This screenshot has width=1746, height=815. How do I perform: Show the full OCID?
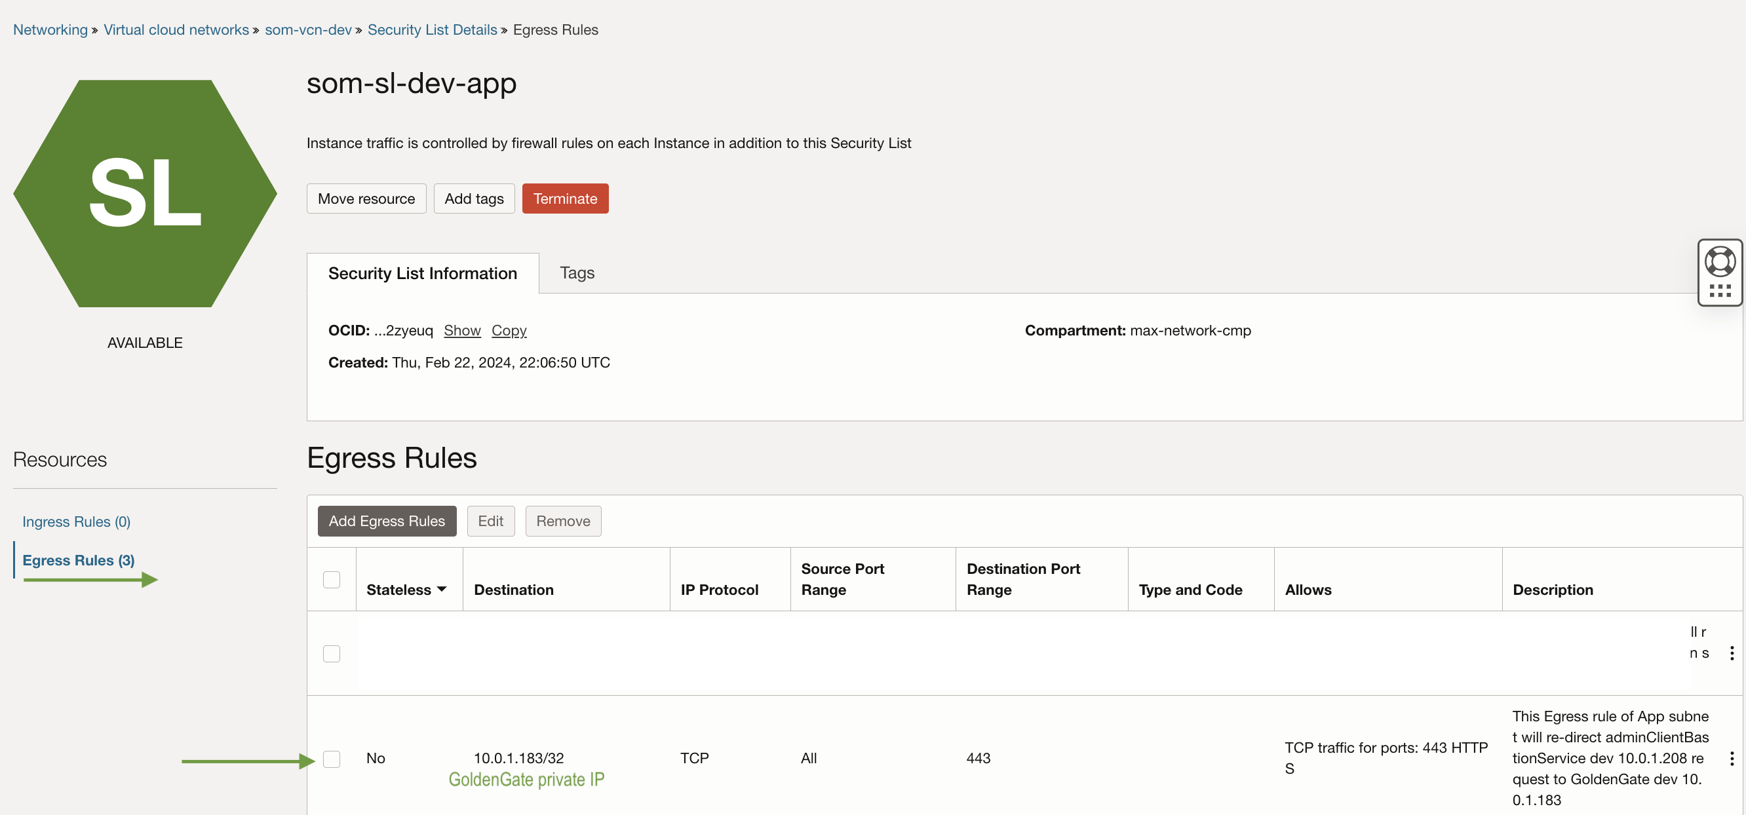click(461, 331)
